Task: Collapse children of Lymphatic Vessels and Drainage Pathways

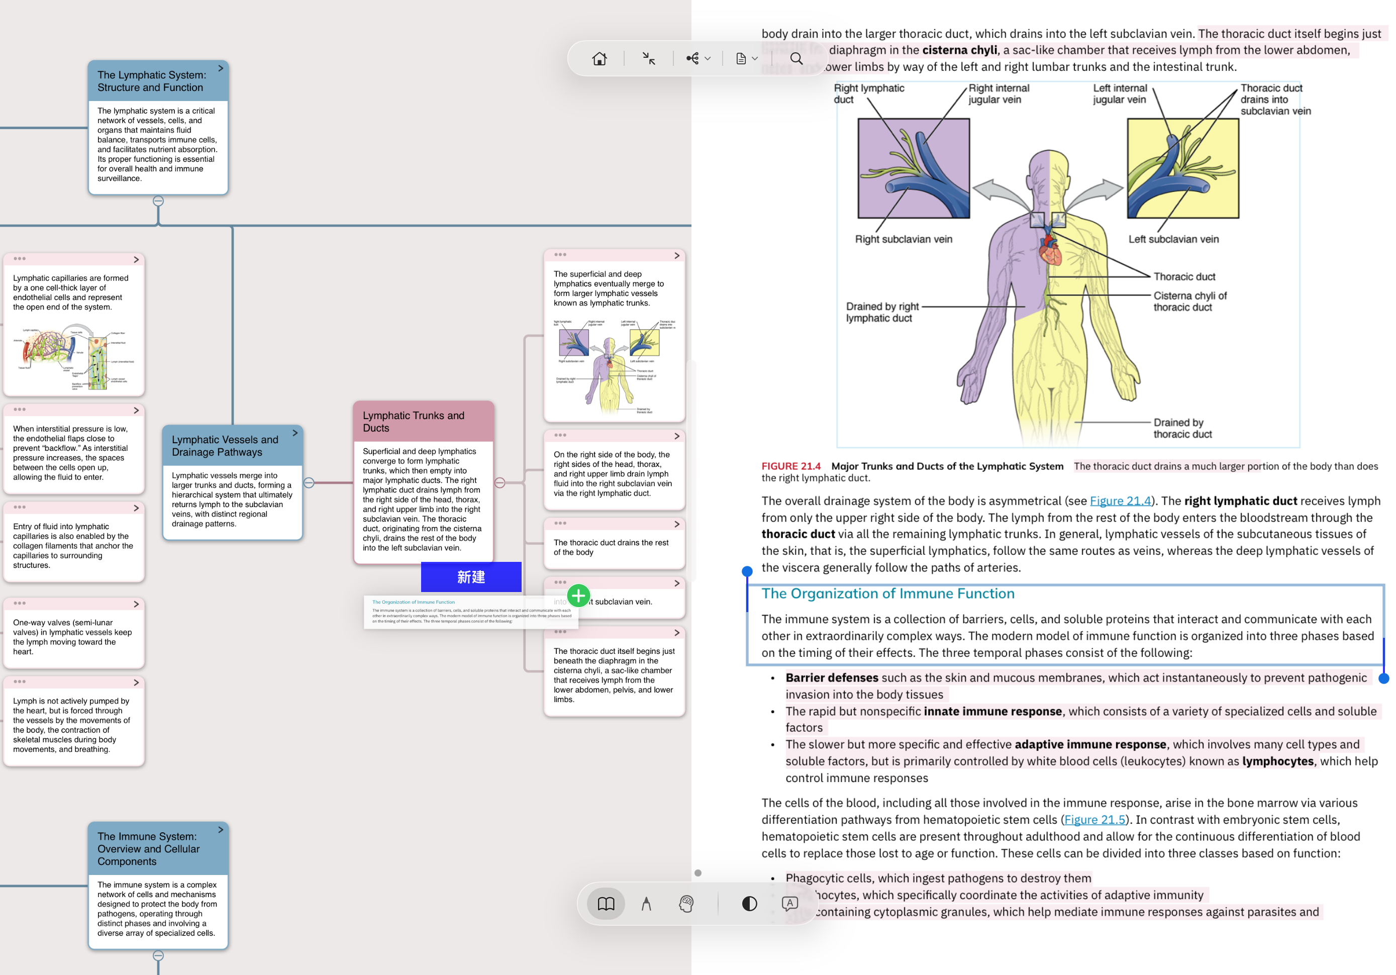Action: point(309,483)
